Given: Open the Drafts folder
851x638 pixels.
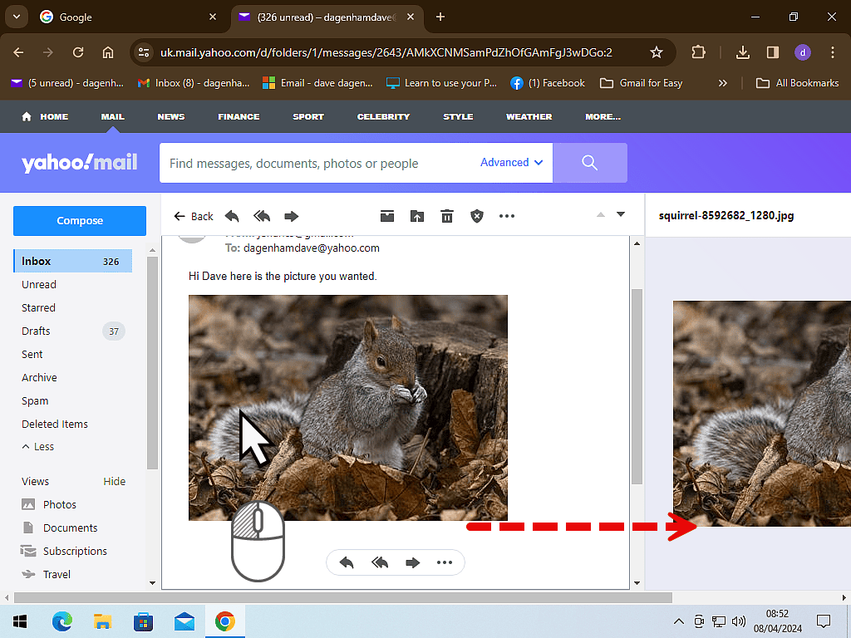Looking at the screenshot, I should coord(36,331).
